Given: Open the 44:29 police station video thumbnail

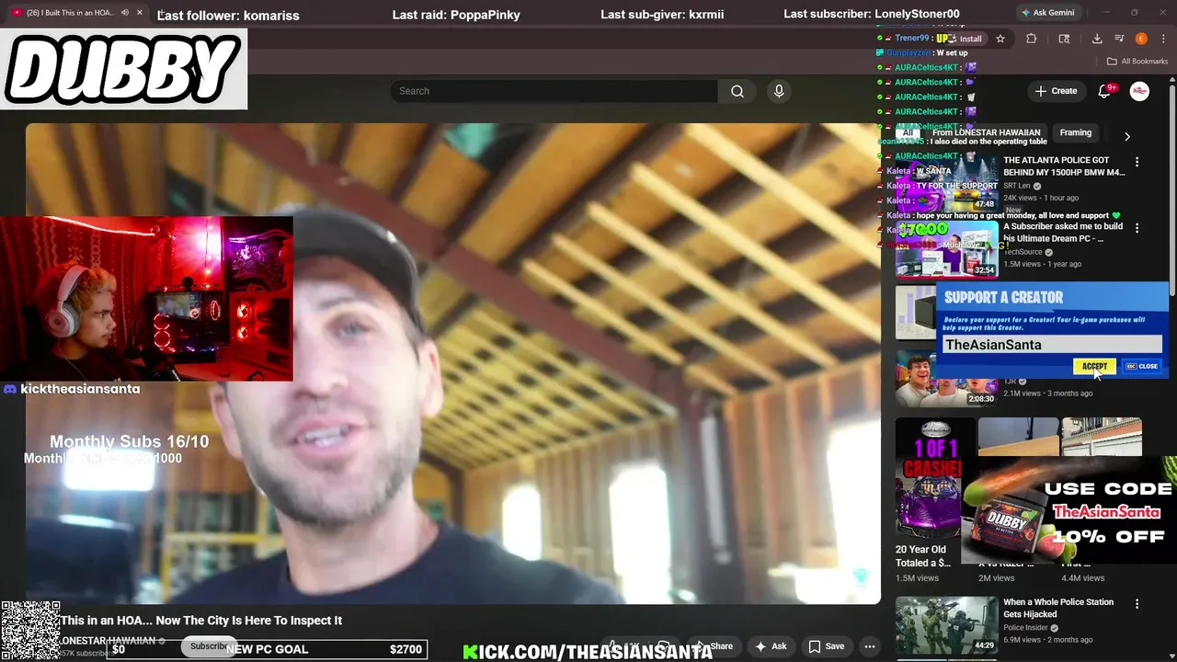Looking at the screenshot, I should tap(946, 624).
